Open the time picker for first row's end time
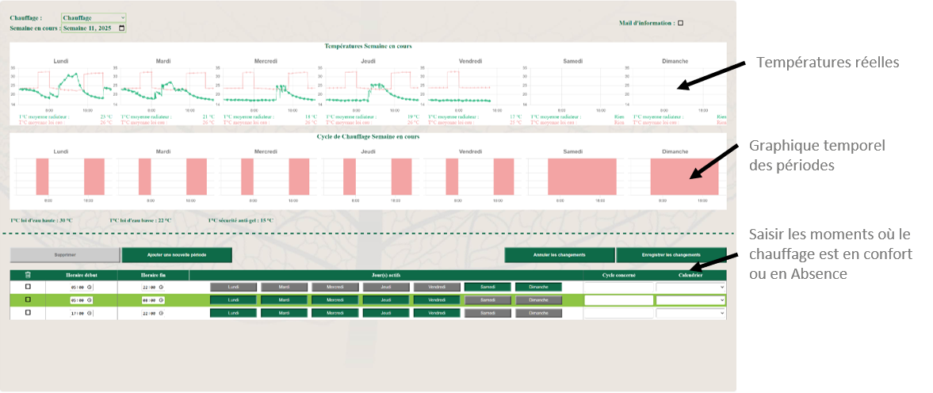 click(x=162, y=287)
